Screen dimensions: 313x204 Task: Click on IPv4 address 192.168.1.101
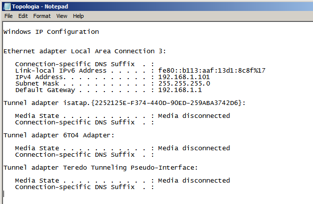[x=184, y=77]
